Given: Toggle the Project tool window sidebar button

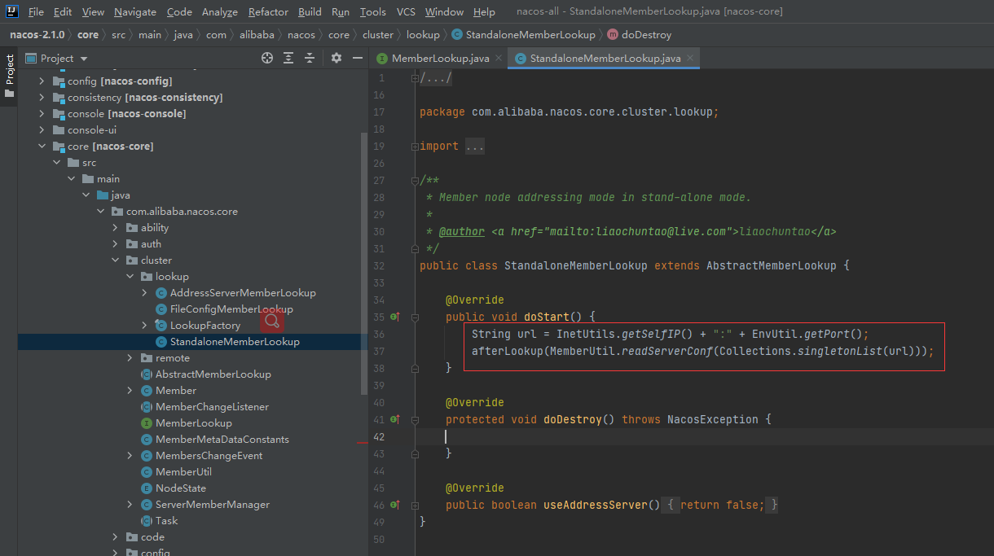Looking at the screenshot, I should pyautogui.click(x=9, y=76).
